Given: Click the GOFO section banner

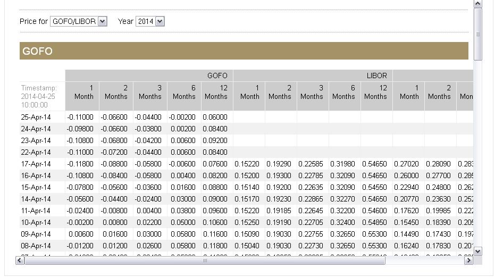Looking at the screenshot, I should [244, 51].
